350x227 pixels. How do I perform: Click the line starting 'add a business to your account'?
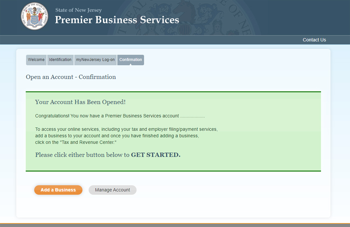(117, 136)
